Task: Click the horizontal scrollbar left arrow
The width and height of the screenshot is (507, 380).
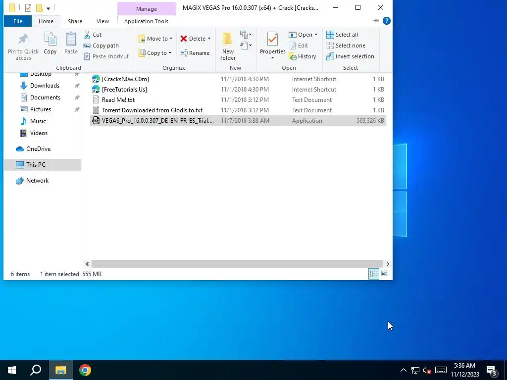Action: tap(87, 264)
